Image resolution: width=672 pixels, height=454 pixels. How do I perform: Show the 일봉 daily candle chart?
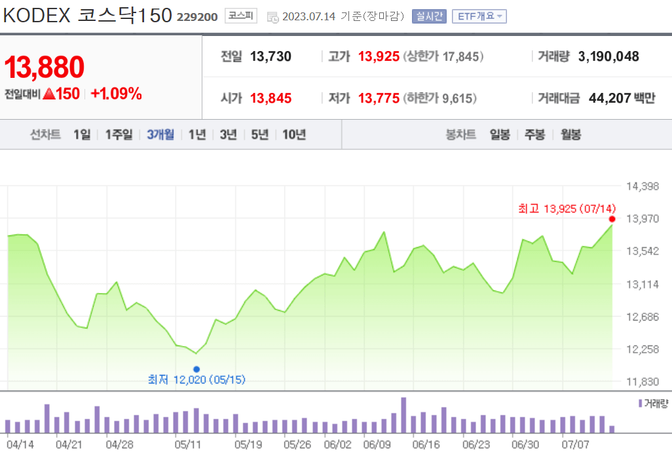(x=500, y=135)
